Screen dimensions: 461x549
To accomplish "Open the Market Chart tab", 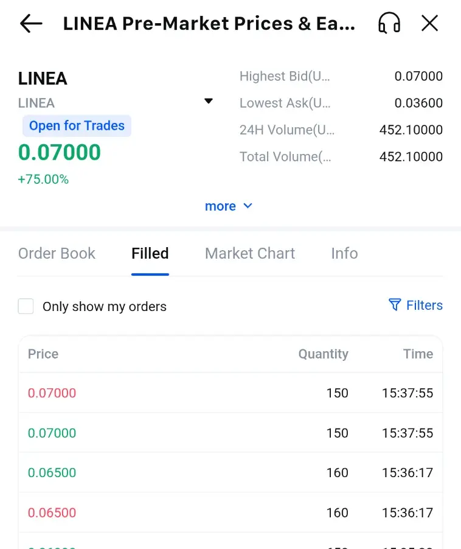I will point(250,253).
